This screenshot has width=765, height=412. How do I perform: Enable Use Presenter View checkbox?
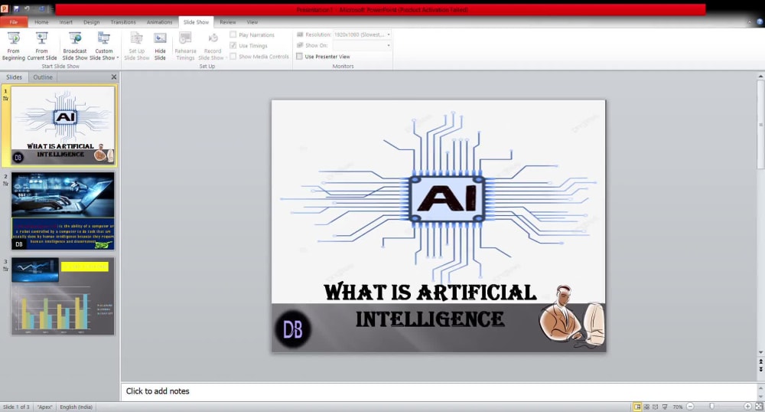(300, 56)
